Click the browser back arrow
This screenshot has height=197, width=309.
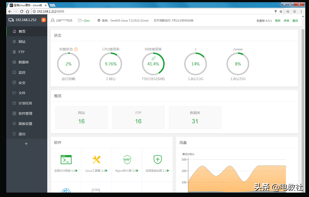10,11
